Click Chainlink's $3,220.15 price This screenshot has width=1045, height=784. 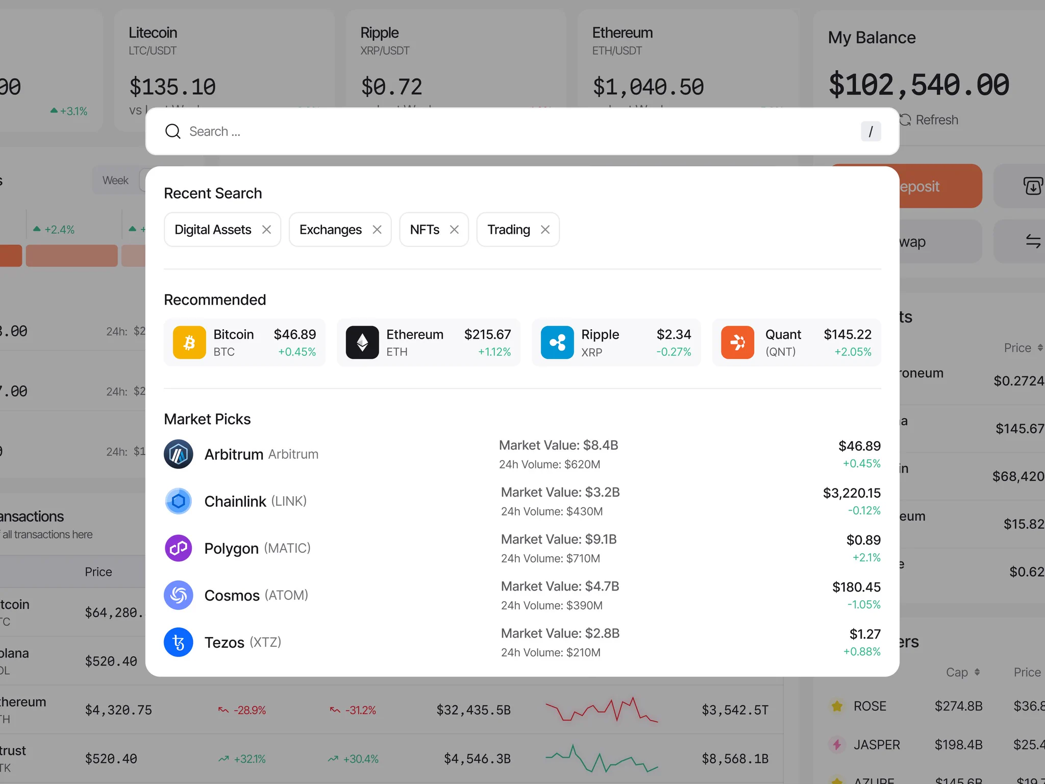[x=852, y=493]
